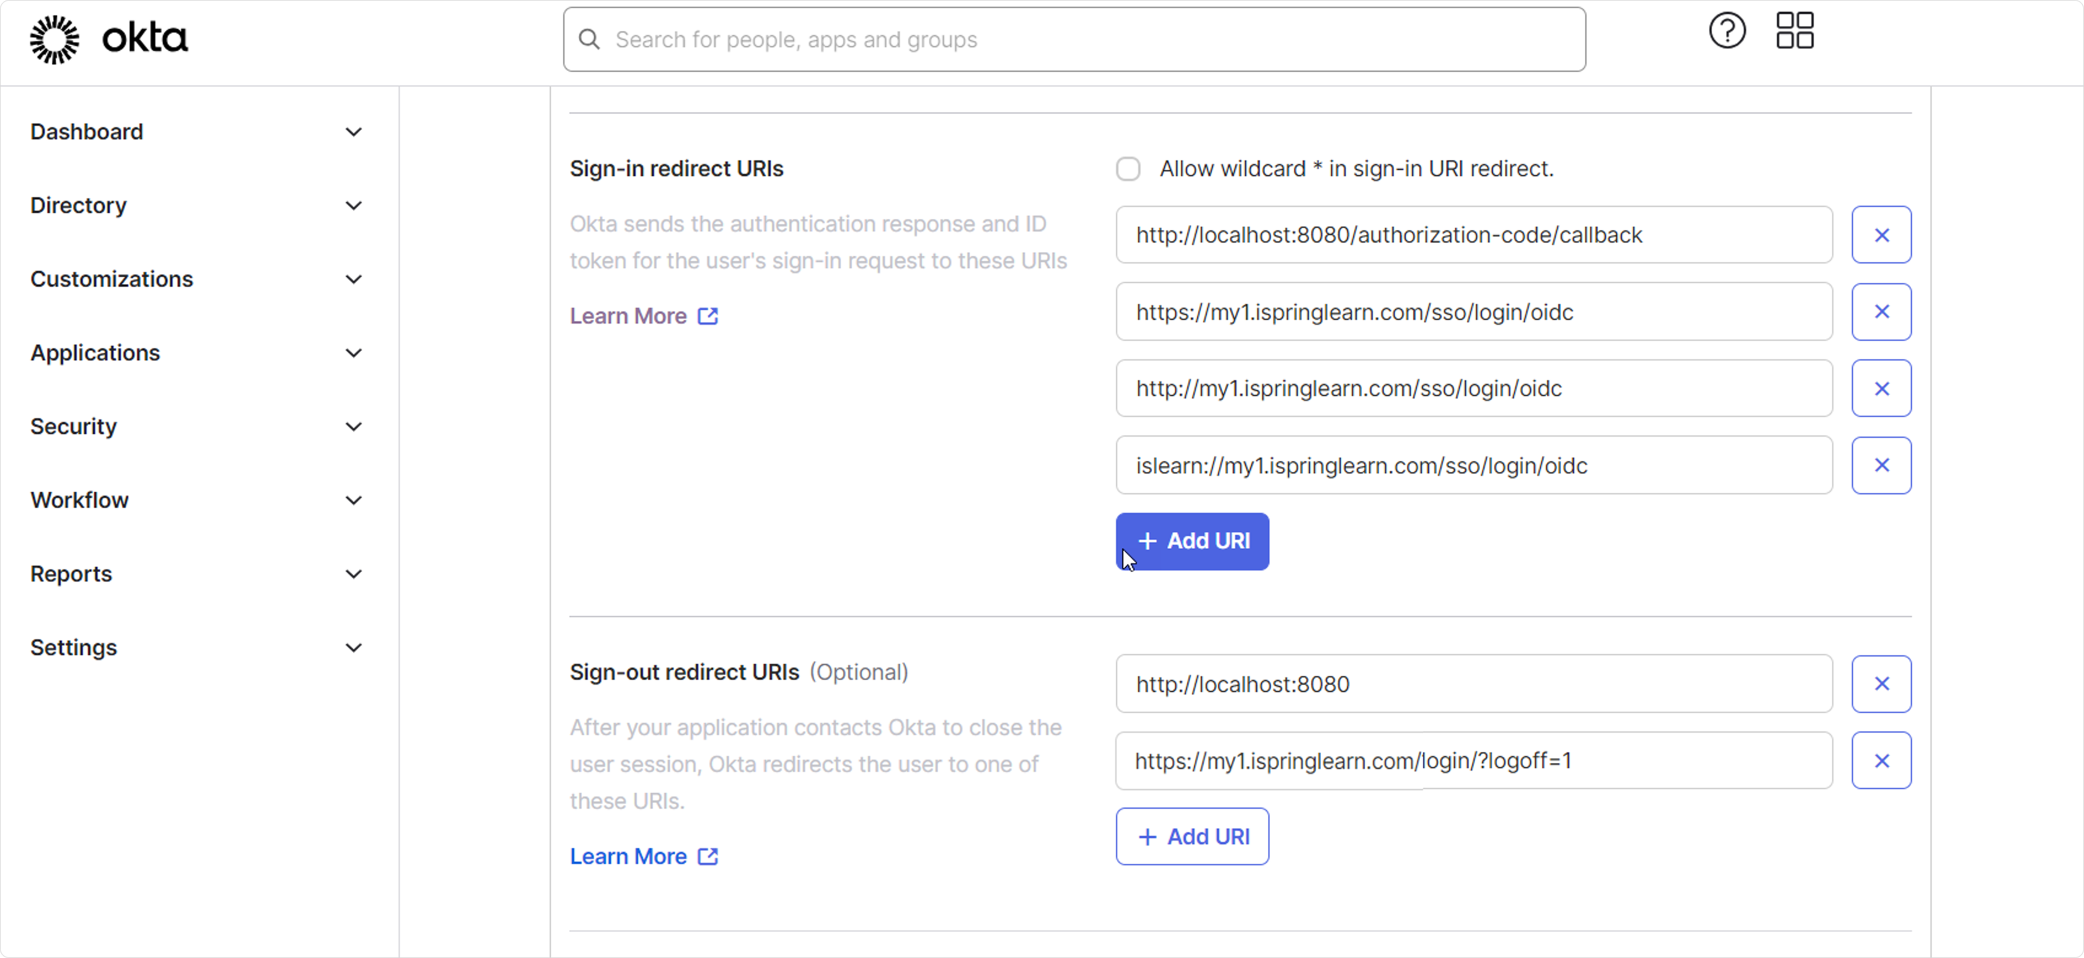Open external link icon beside sign-in Learn More
The image size is (2084, 958).
[x=708, y=316]
